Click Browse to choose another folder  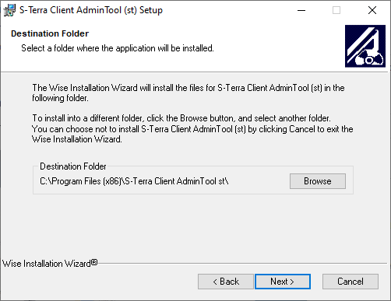[x=318, y=181]
